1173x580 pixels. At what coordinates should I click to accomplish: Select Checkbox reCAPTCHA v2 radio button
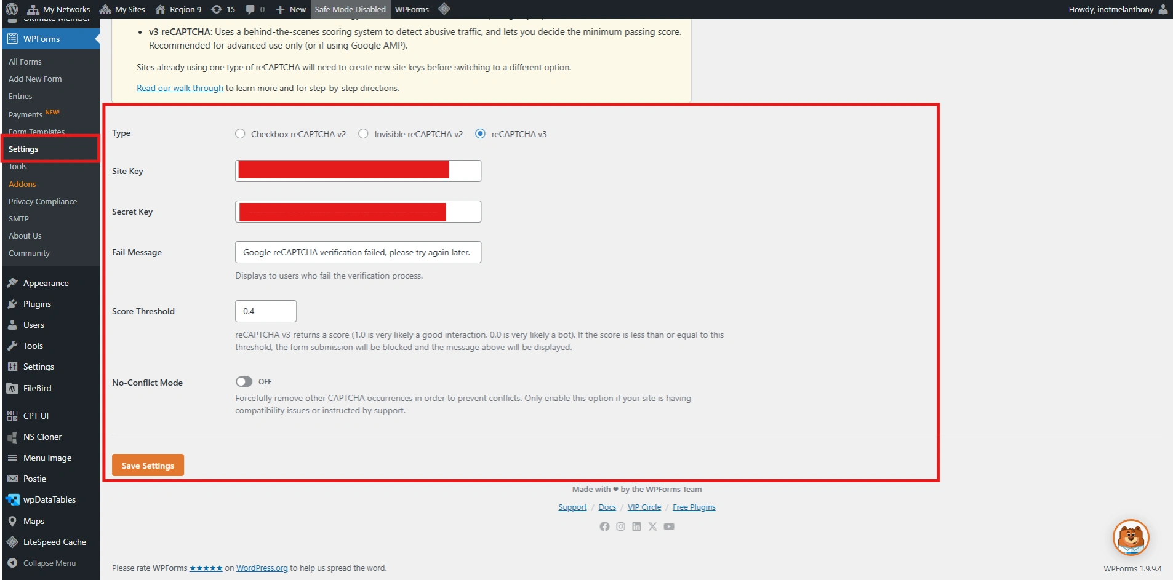(x=240, y=133)
